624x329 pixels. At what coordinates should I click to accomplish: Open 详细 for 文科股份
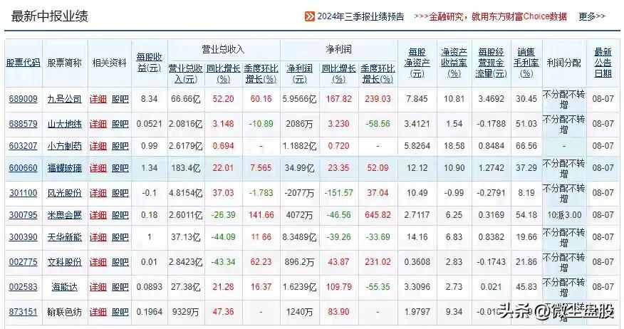(98, 262)
